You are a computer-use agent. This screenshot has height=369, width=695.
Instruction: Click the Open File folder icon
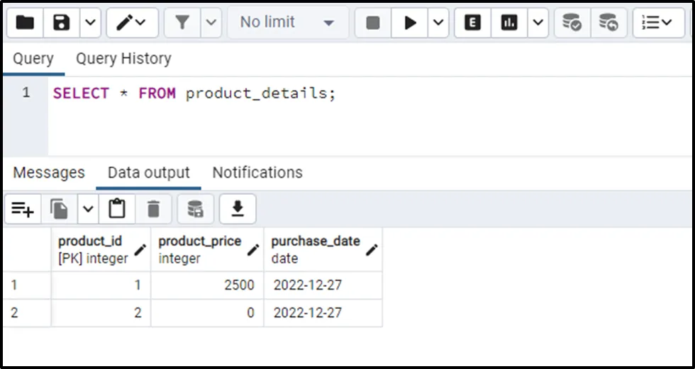25,23
